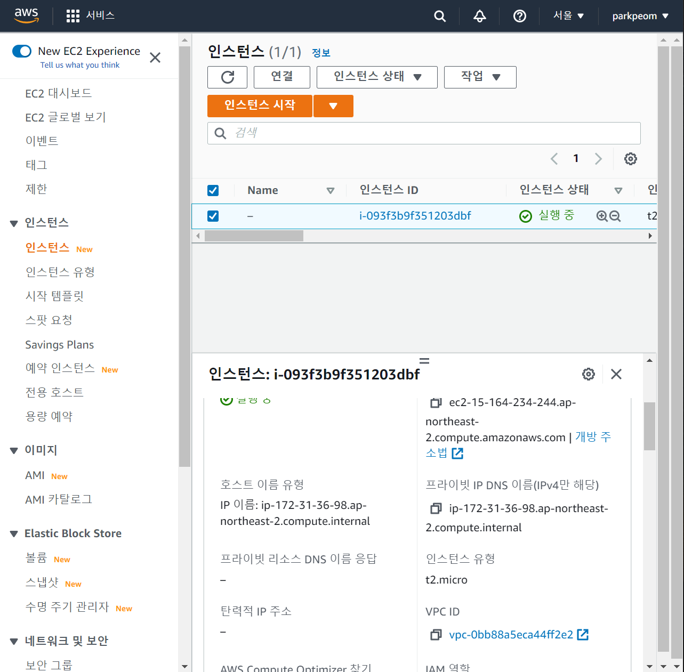This screenshot has height=672, width=684.
Task: Open 제한 page
Action: (36, 189)
